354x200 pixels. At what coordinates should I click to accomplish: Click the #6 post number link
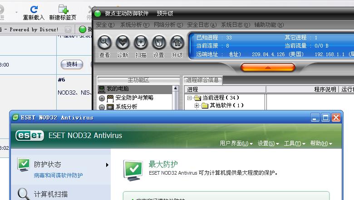pos(61,80)
